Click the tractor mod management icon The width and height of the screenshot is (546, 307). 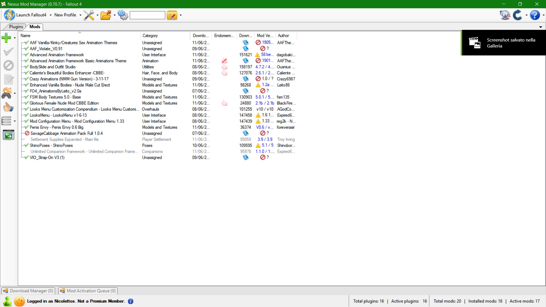coord(7,93)
